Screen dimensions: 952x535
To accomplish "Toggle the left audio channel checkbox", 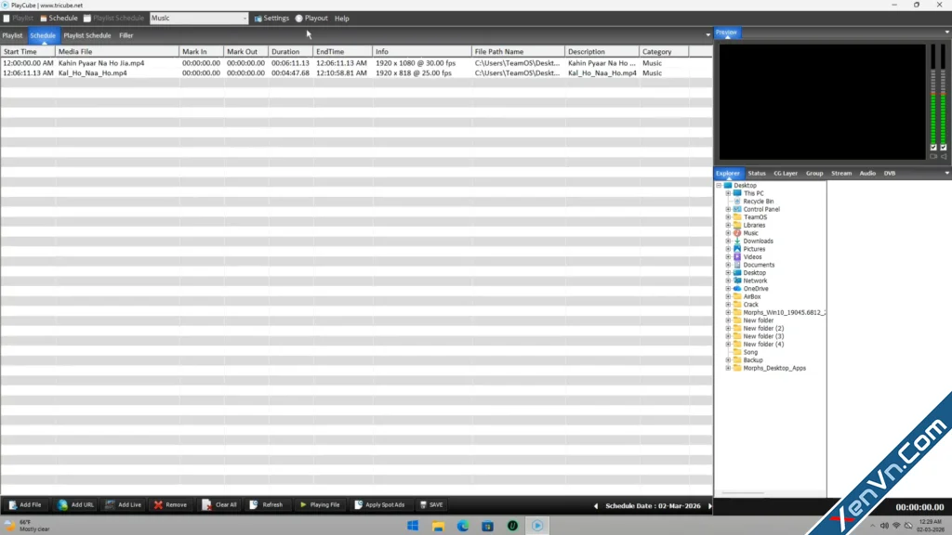I will point(933,148).
